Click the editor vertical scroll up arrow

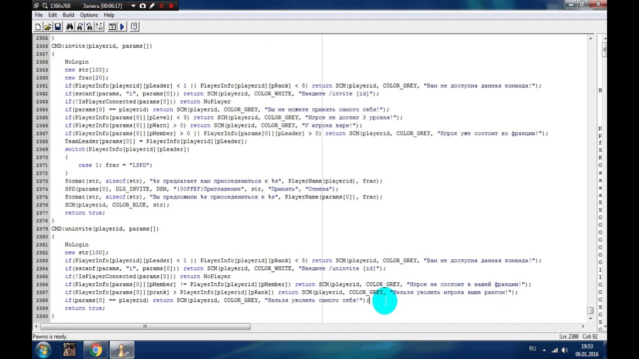coord(591,38)
